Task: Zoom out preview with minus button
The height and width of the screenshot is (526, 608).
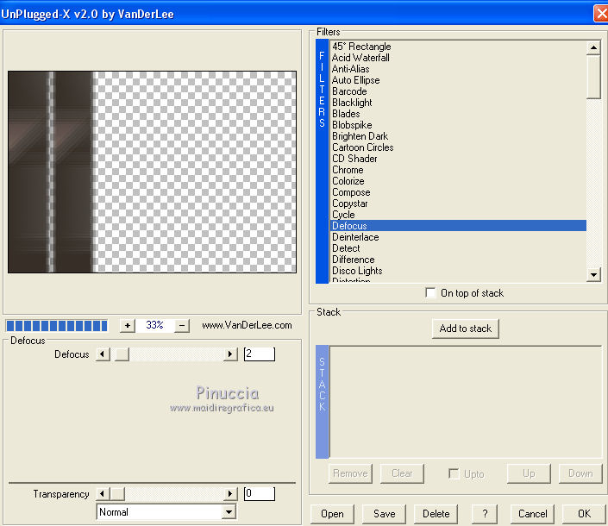Action: [182, 325]
